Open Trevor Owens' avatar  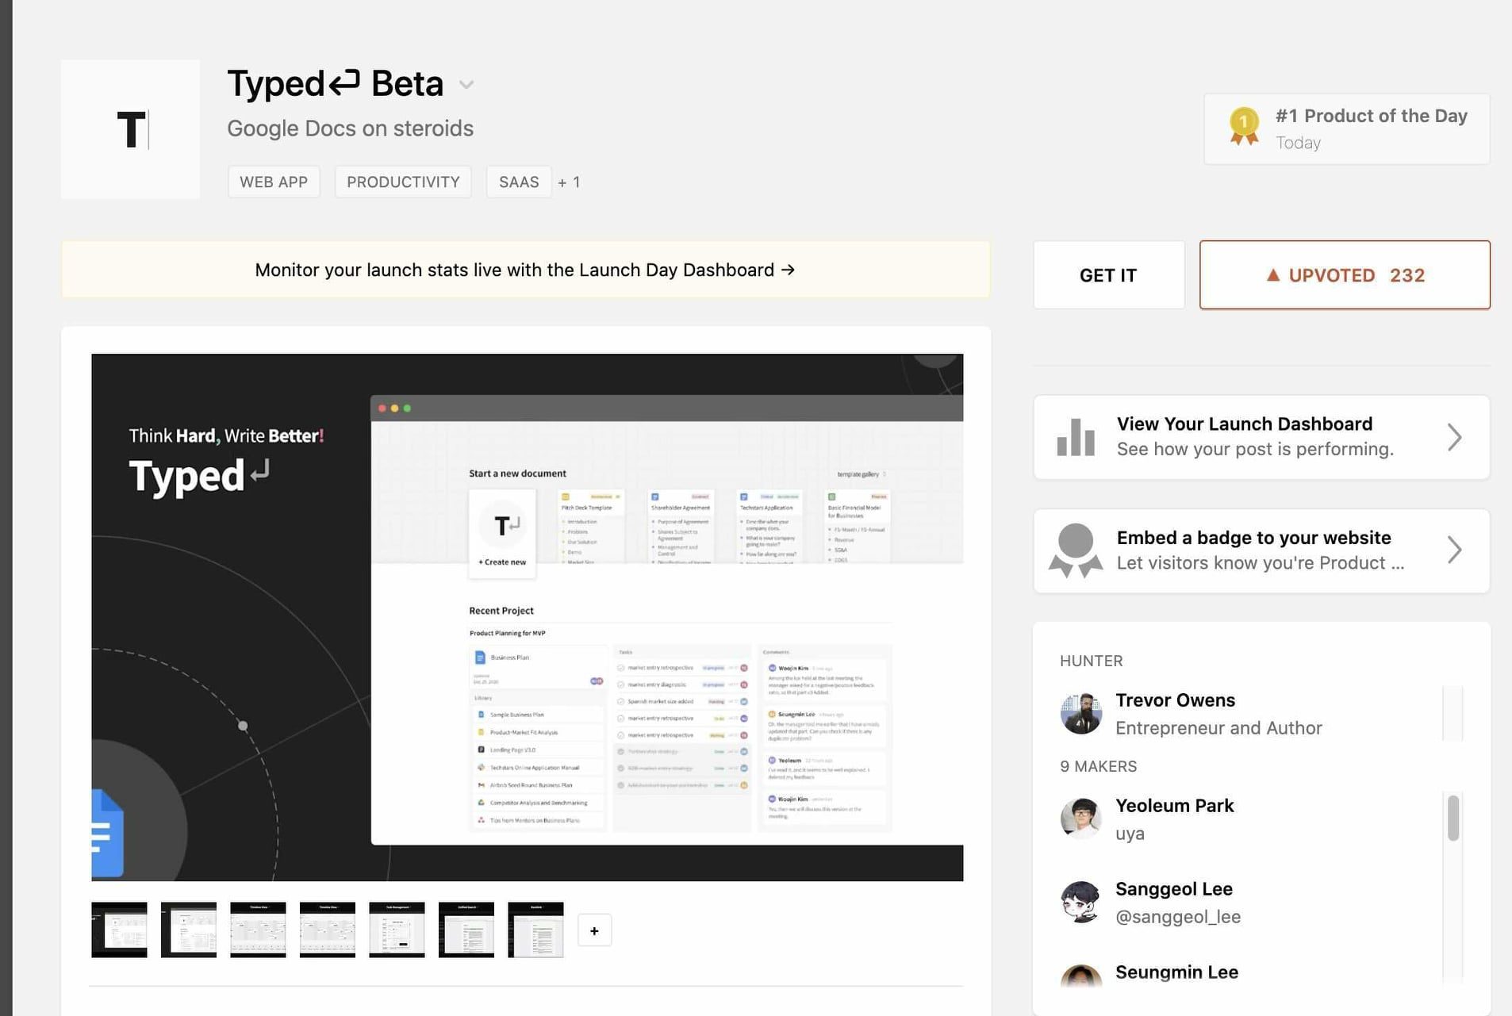1080,713
